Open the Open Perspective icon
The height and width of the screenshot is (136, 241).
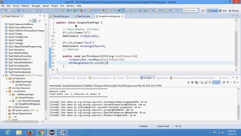(203, 11)
